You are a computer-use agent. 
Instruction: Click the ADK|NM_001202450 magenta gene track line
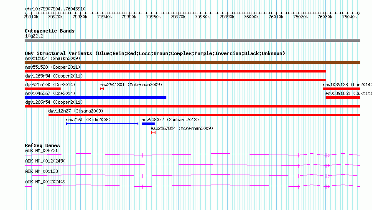tap(192, 165)
